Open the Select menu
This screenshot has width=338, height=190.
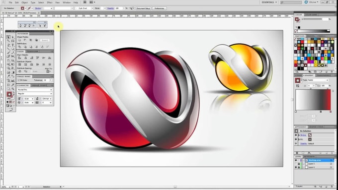pos(41,2)
